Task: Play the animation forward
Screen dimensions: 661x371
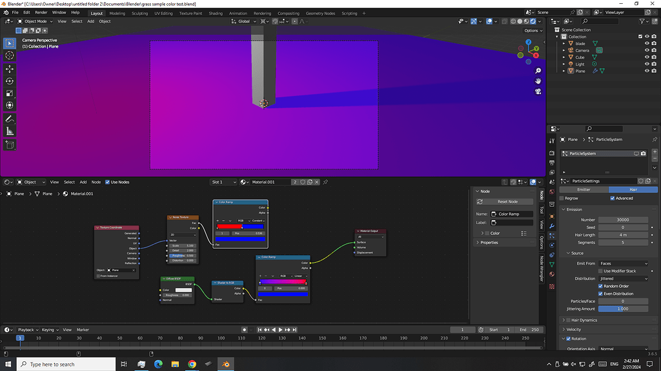Action: (x=280, y=330)
